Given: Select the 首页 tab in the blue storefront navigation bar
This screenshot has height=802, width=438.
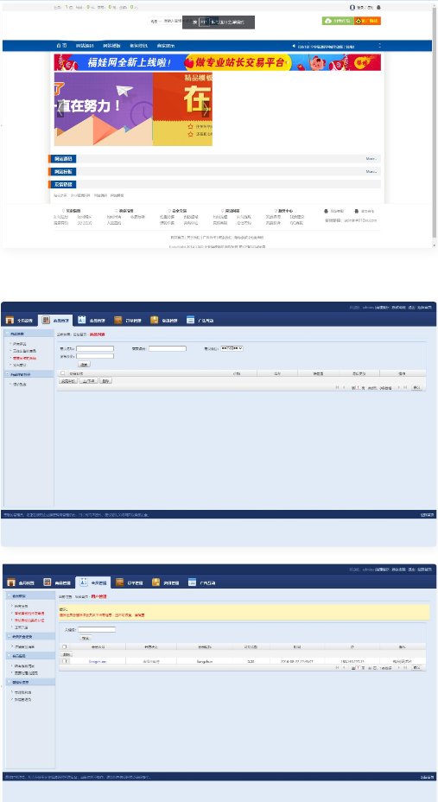Looking at the screenshot, I should [x=61, y=46].
